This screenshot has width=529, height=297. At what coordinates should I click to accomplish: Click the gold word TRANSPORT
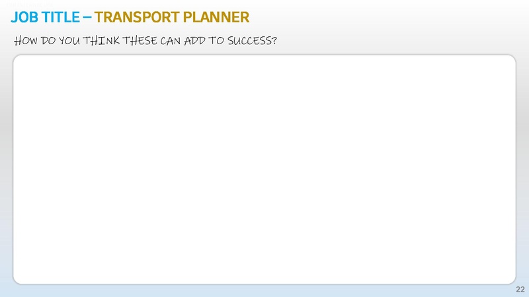(135, 15)
